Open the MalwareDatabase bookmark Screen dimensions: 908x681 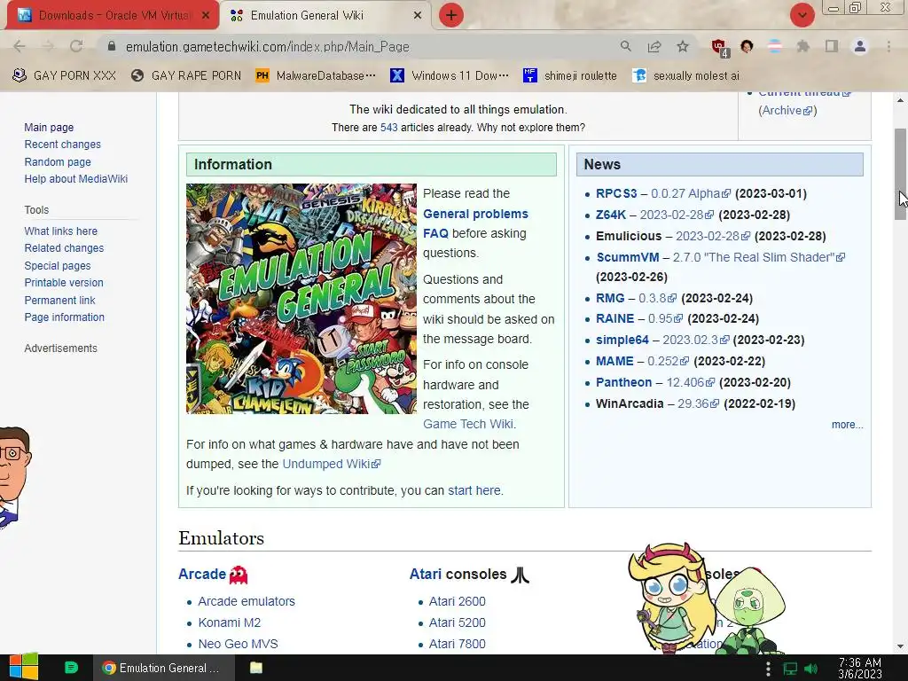coord(317,76)
